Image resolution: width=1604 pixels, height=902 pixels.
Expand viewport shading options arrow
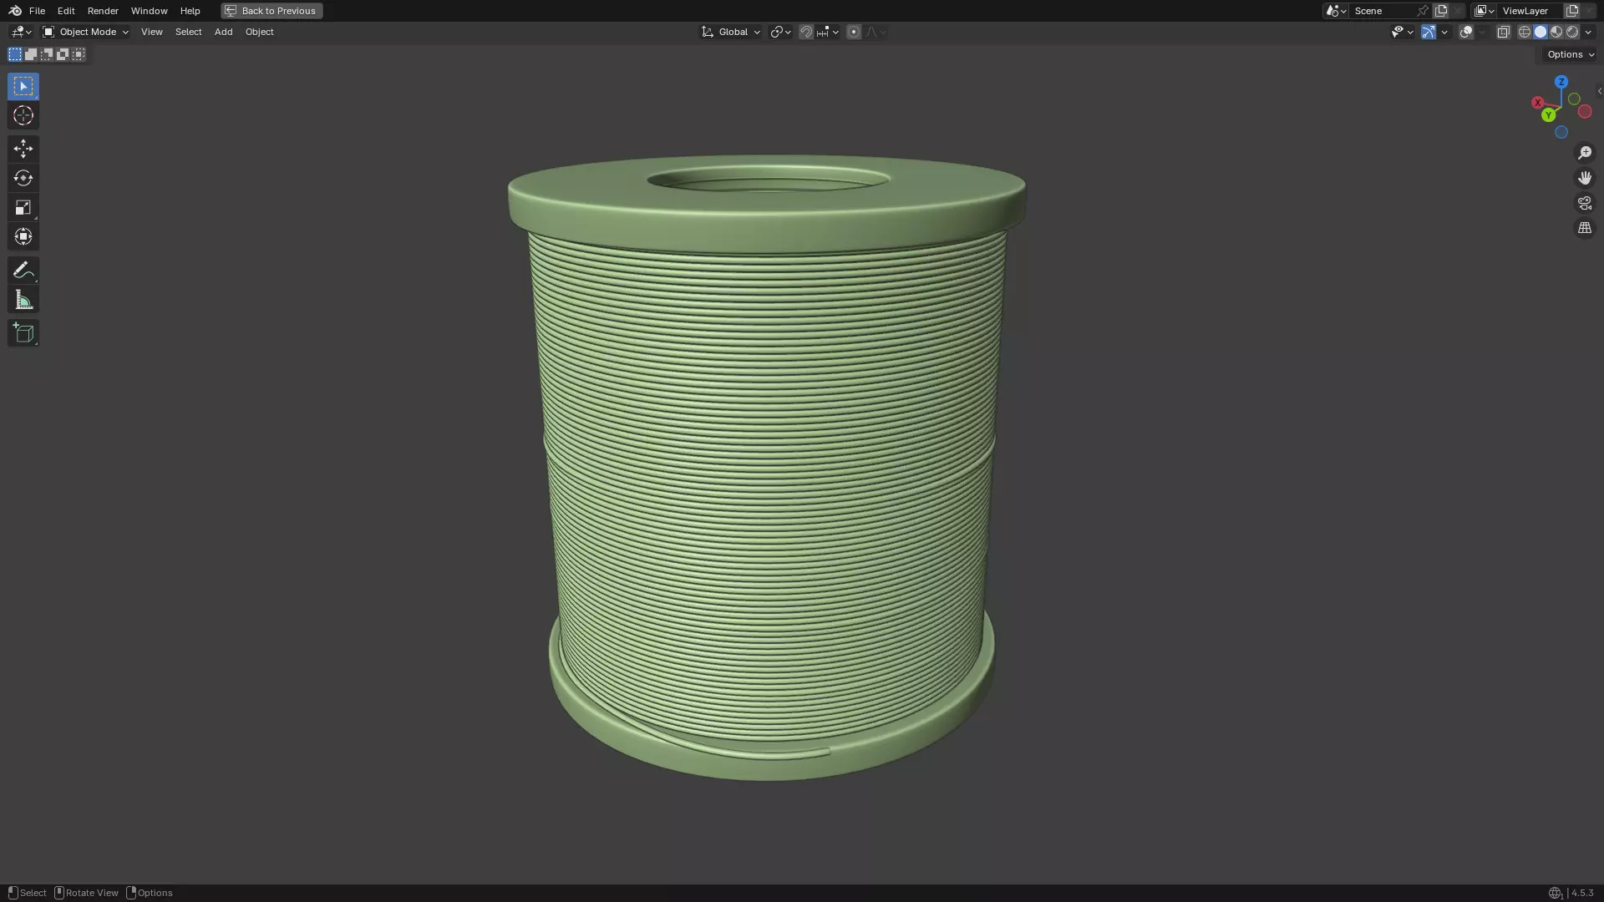click(x=1588, y=32)
